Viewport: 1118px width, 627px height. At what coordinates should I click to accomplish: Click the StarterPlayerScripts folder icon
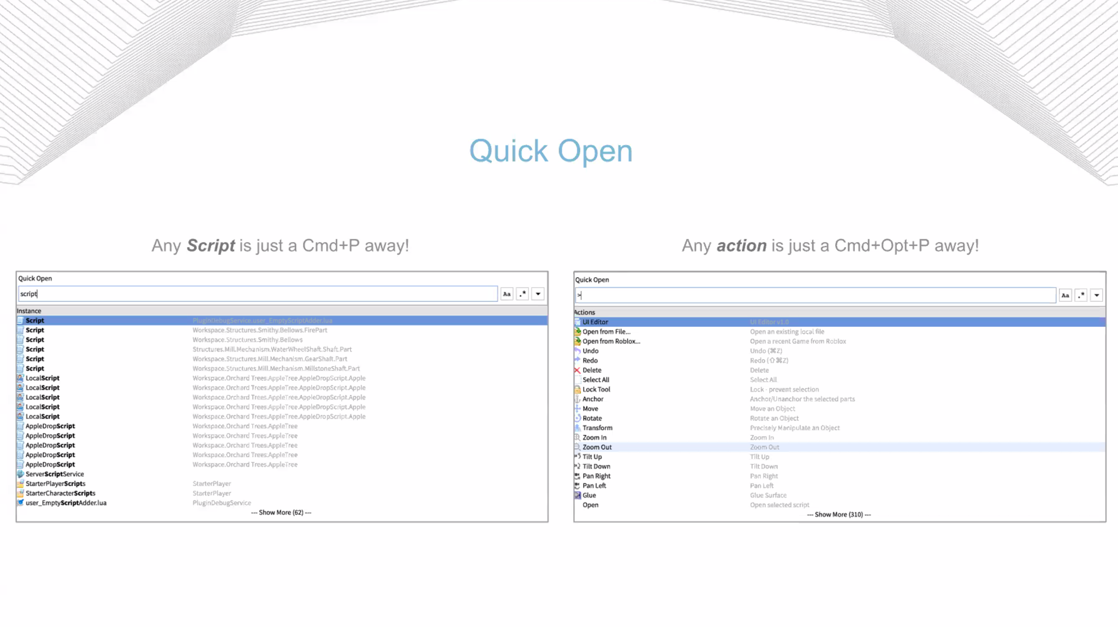point(21,483)
